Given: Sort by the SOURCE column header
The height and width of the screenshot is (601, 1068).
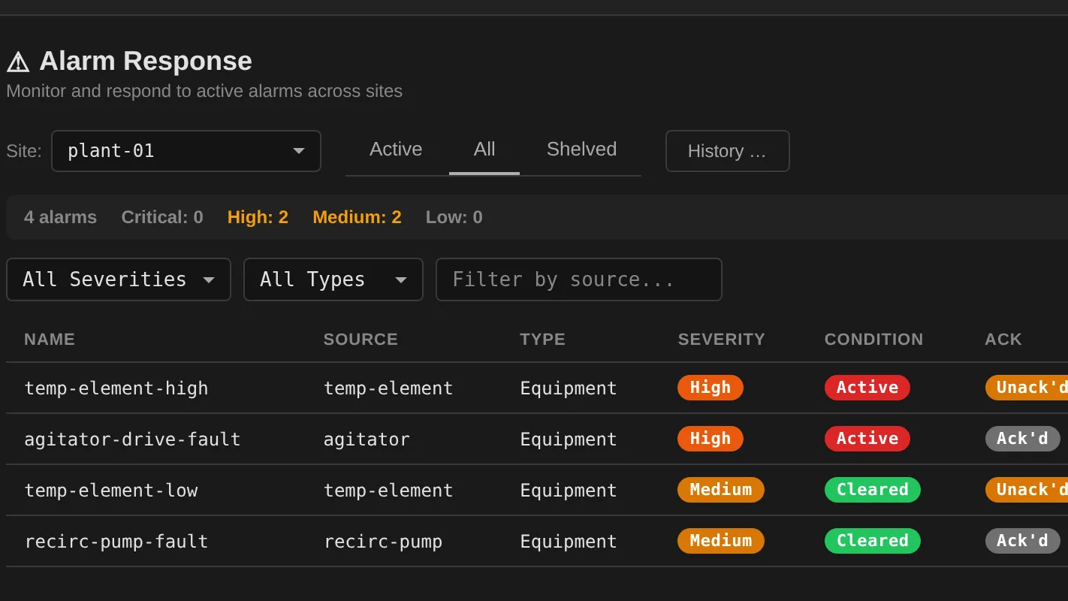Looking at the screenshot, I should (x=361, y=340).
